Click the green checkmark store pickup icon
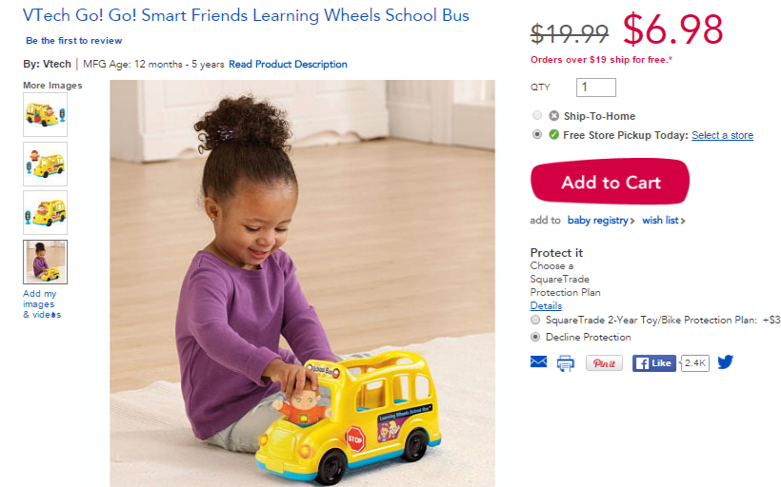781x487 pixels. click(554, 134)
